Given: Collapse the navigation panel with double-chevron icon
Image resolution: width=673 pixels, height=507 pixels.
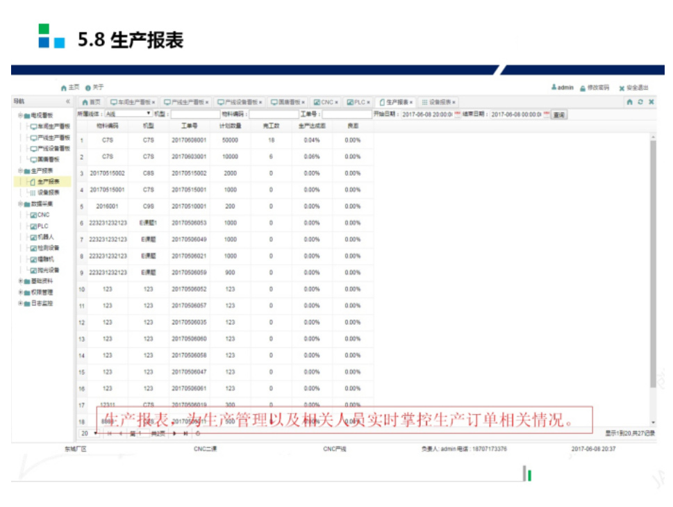Looking at the screenshot, I should [x=68, y=102].
